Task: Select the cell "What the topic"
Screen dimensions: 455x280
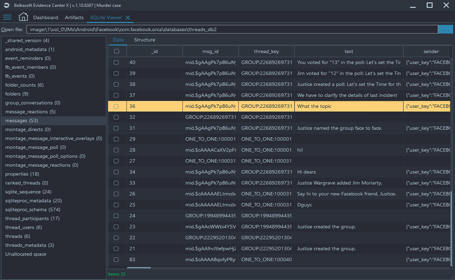Action: [349, 106]
